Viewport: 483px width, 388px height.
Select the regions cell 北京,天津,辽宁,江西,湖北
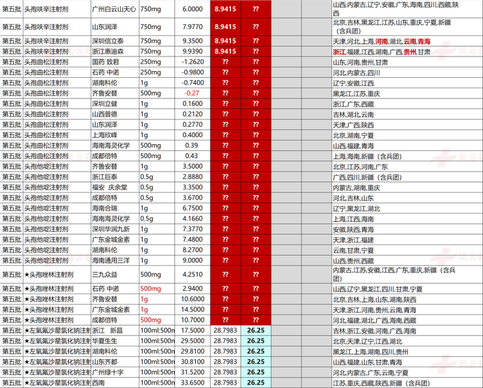pos(407,341)
